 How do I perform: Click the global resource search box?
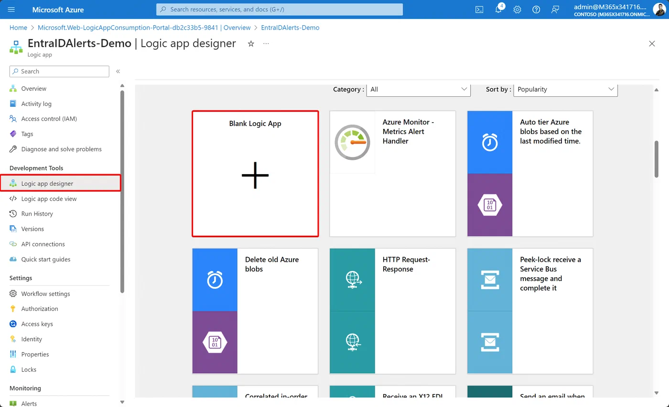click(x=280, y=10)
